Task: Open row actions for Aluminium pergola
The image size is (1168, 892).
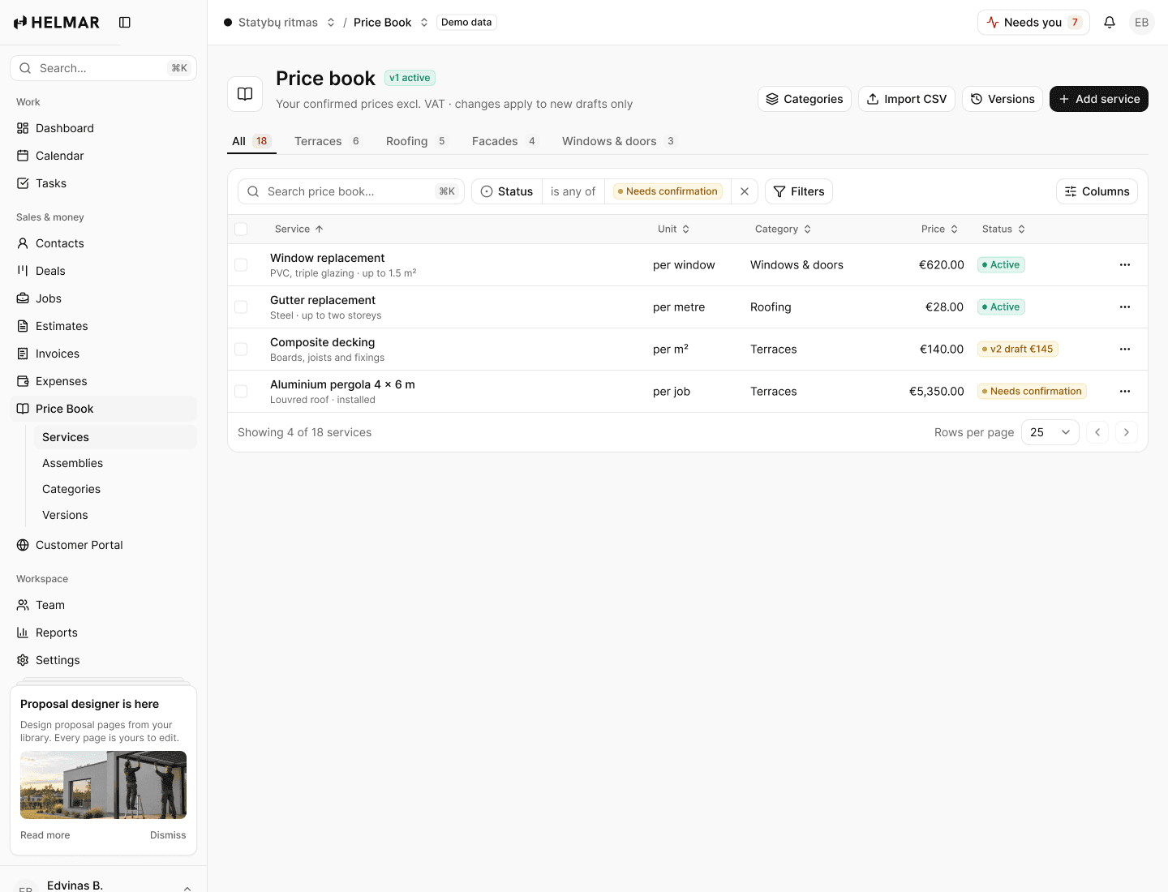Action: [x=1125, y=392]
